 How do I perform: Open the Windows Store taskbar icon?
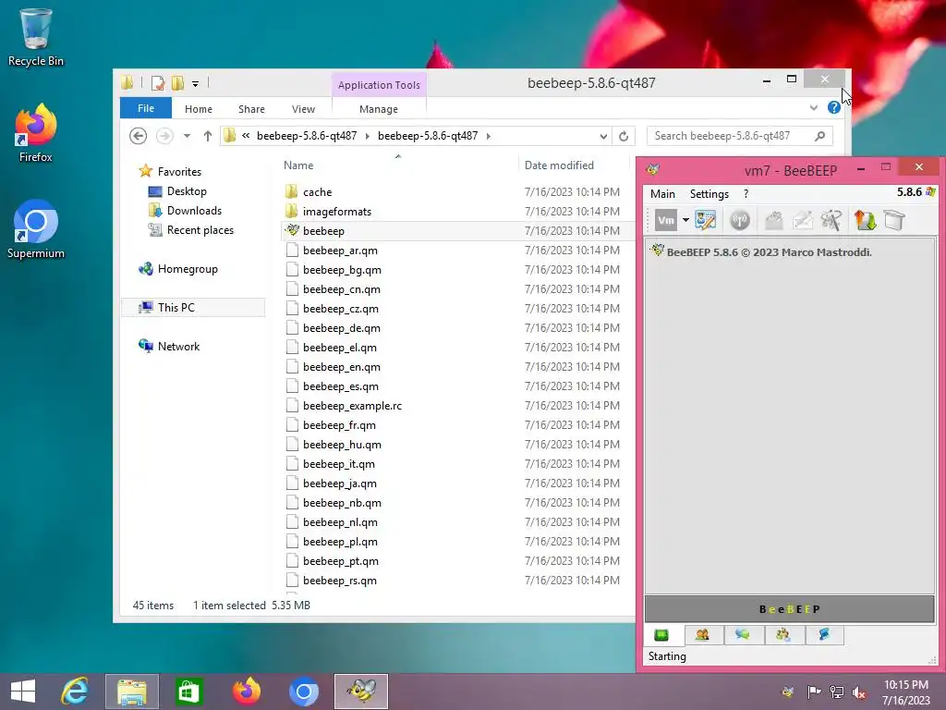click(188, 692)
